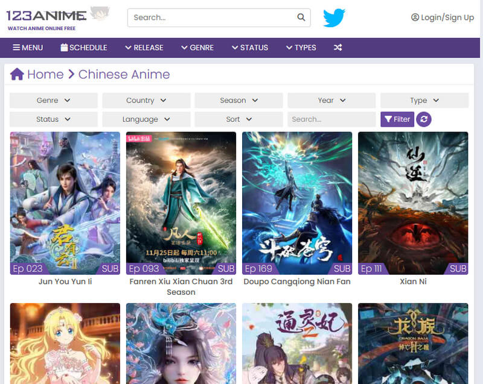The height and width of the screenshot is (384, 483).
Task: Open the Jun You Yun Ii poster
Action: click(x=65, y=203)
